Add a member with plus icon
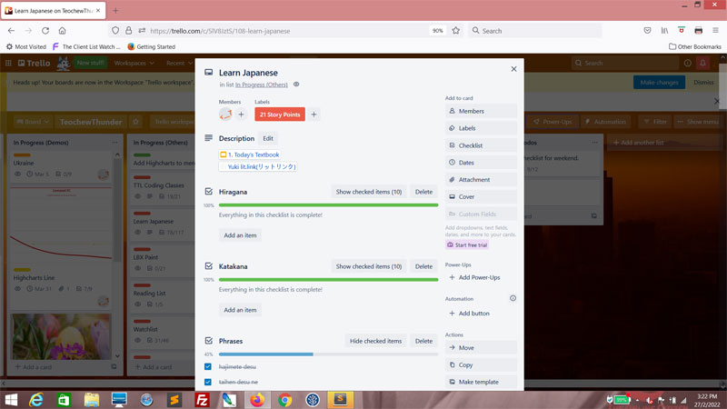Screen dimensions: 727x409 coord(241,115)
